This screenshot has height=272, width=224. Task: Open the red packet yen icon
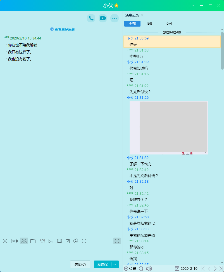tap(68, 241)
